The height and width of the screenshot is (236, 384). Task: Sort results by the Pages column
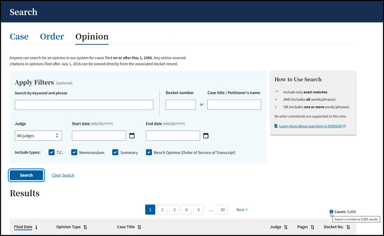312,227
